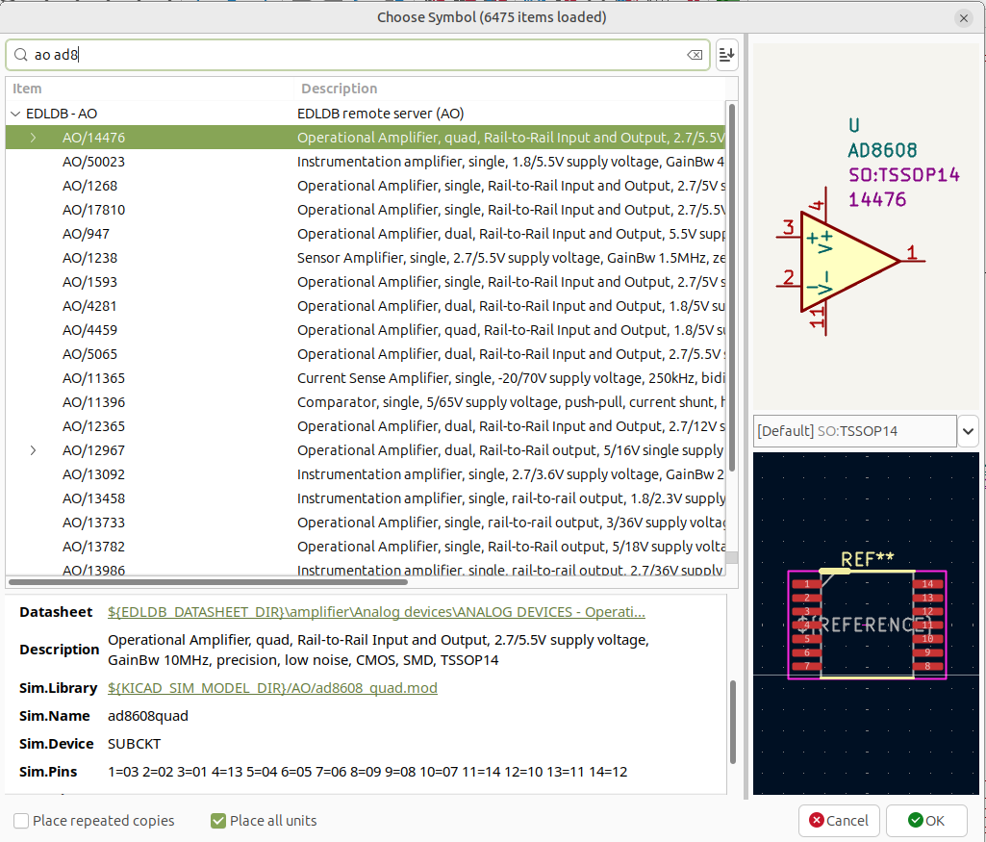Open the sort options button
This screenshot has width=986, height=842.
727,55
